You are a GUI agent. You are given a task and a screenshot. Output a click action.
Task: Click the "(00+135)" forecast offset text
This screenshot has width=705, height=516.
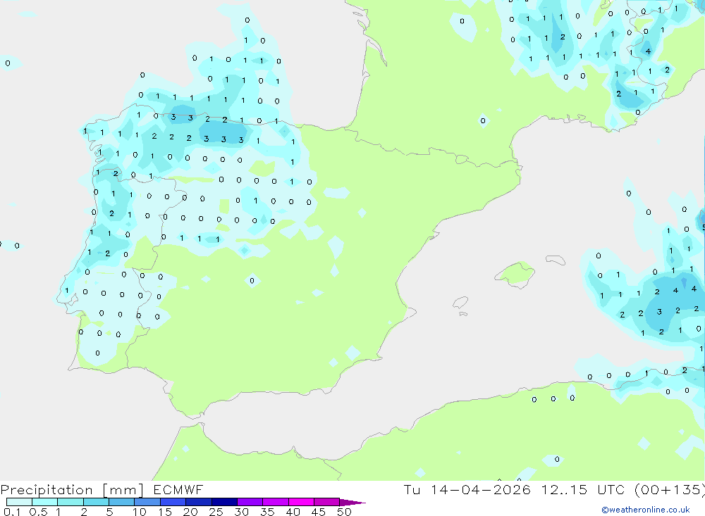click(670, 489)
